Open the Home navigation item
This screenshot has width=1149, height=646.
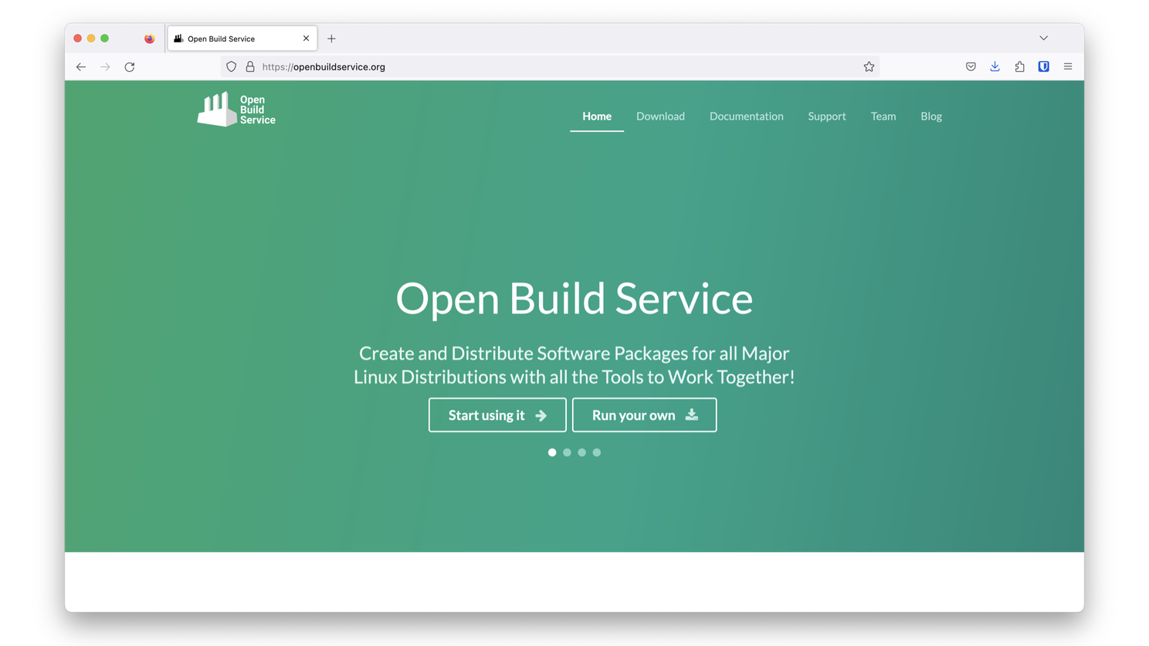coord(597,117)
